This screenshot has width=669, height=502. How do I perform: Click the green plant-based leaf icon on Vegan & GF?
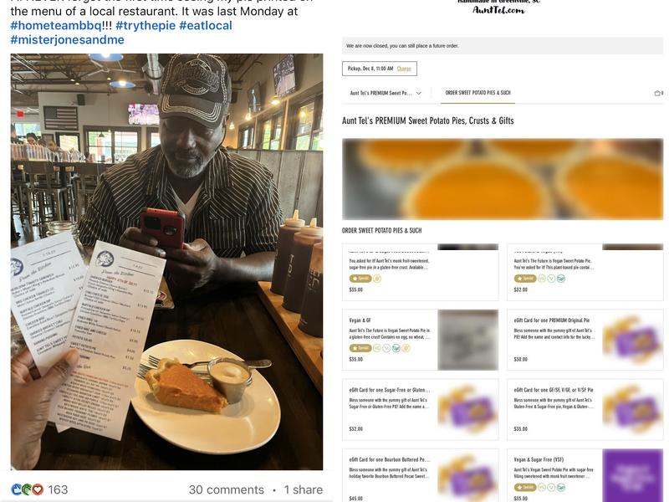(396, 348)
